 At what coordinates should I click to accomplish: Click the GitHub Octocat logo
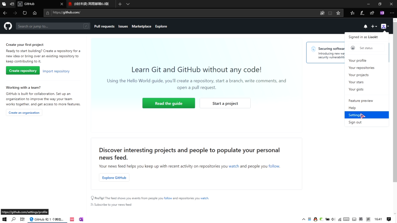pos(8,26)
